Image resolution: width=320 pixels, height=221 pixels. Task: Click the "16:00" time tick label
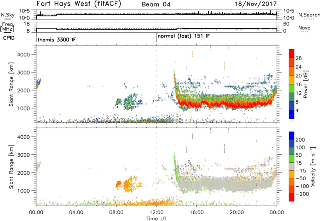(196, 213)
